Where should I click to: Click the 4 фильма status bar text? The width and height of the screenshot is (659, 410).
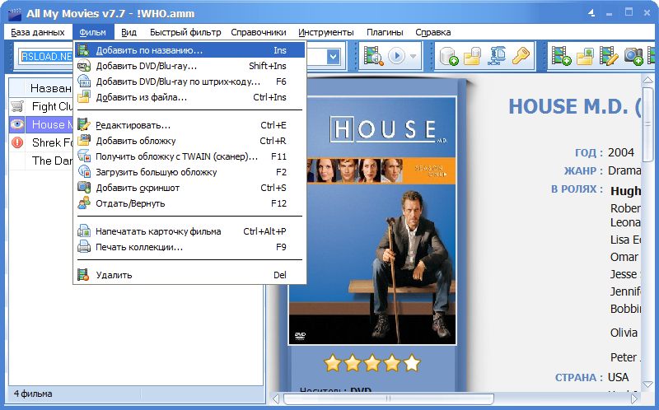tap(33, 394)
